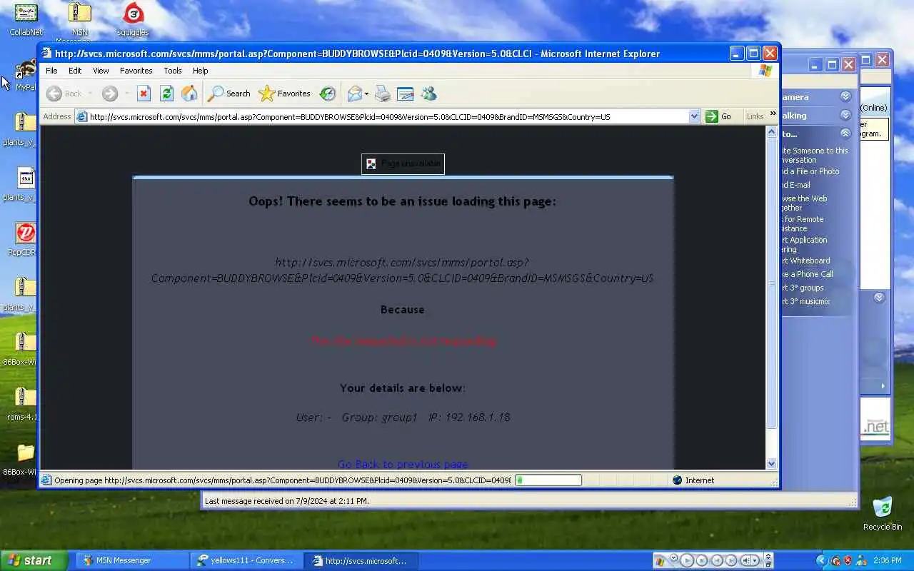Click 'Start 3° musicmix' link
Image resolution: width=914 pixels, height=571 pixels.
click(806, 301)
